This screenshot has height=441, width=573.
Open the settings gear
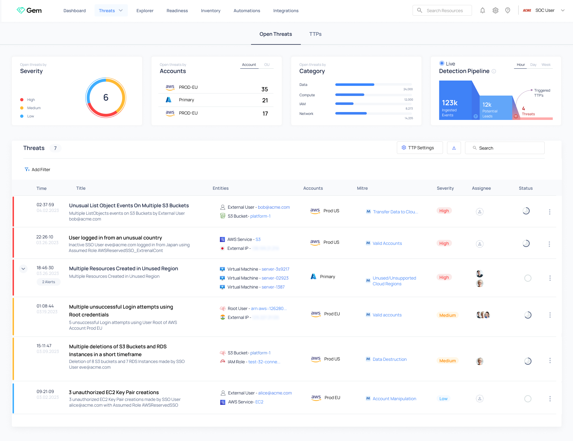click(495, 10)
